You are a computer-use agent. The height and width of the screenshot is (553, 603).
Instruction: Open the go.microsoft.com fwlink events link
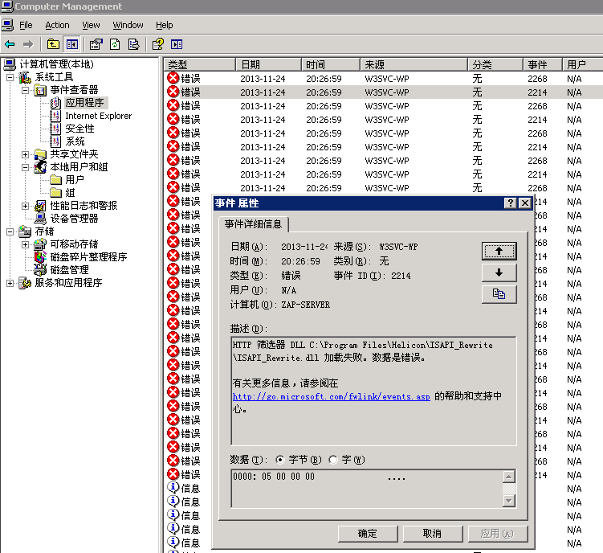click(331, 396)
